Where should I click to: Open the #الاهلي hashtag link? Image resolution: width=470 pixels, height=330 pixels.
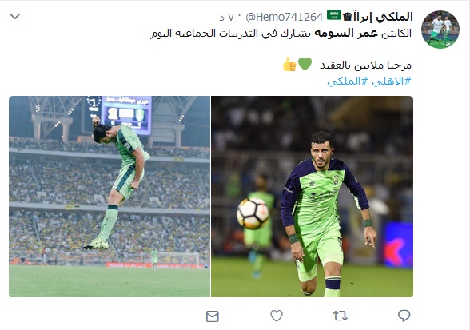(x=392, y=81)
